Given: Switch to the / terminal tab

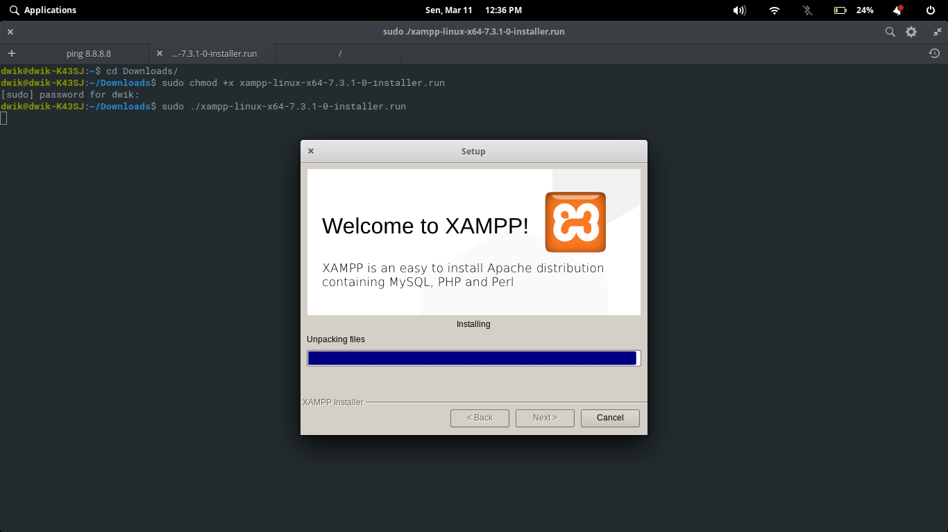Looking at the screenshot, I should [339, 53].
